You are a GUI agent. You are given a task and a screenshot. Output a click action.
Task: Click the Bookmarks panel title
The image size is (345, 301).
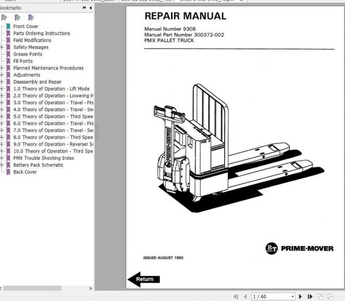(x=10, y=8)
